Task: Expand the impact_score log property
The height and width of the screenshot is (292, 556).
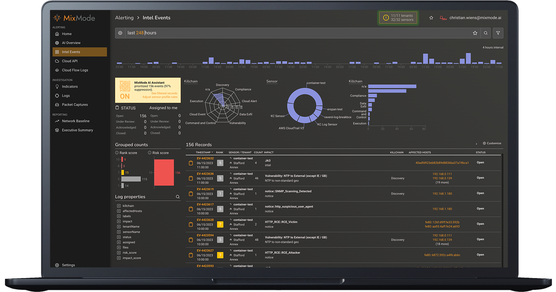Action: point(119,258)
